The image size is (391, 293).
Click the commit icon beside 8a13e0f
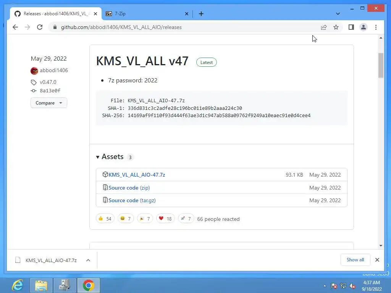[34, 91]
